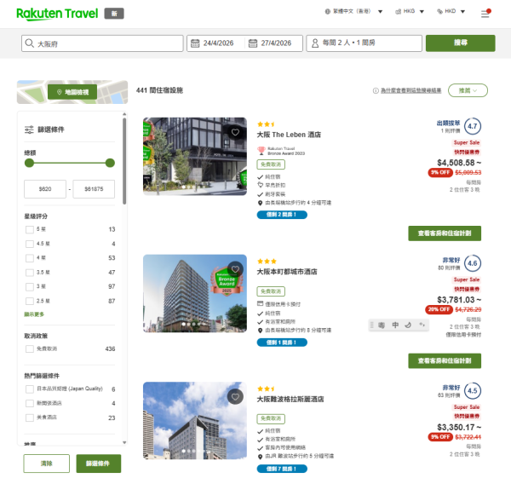
Task: Toggle the 5 星 checkbox
Action: (30, 229)
